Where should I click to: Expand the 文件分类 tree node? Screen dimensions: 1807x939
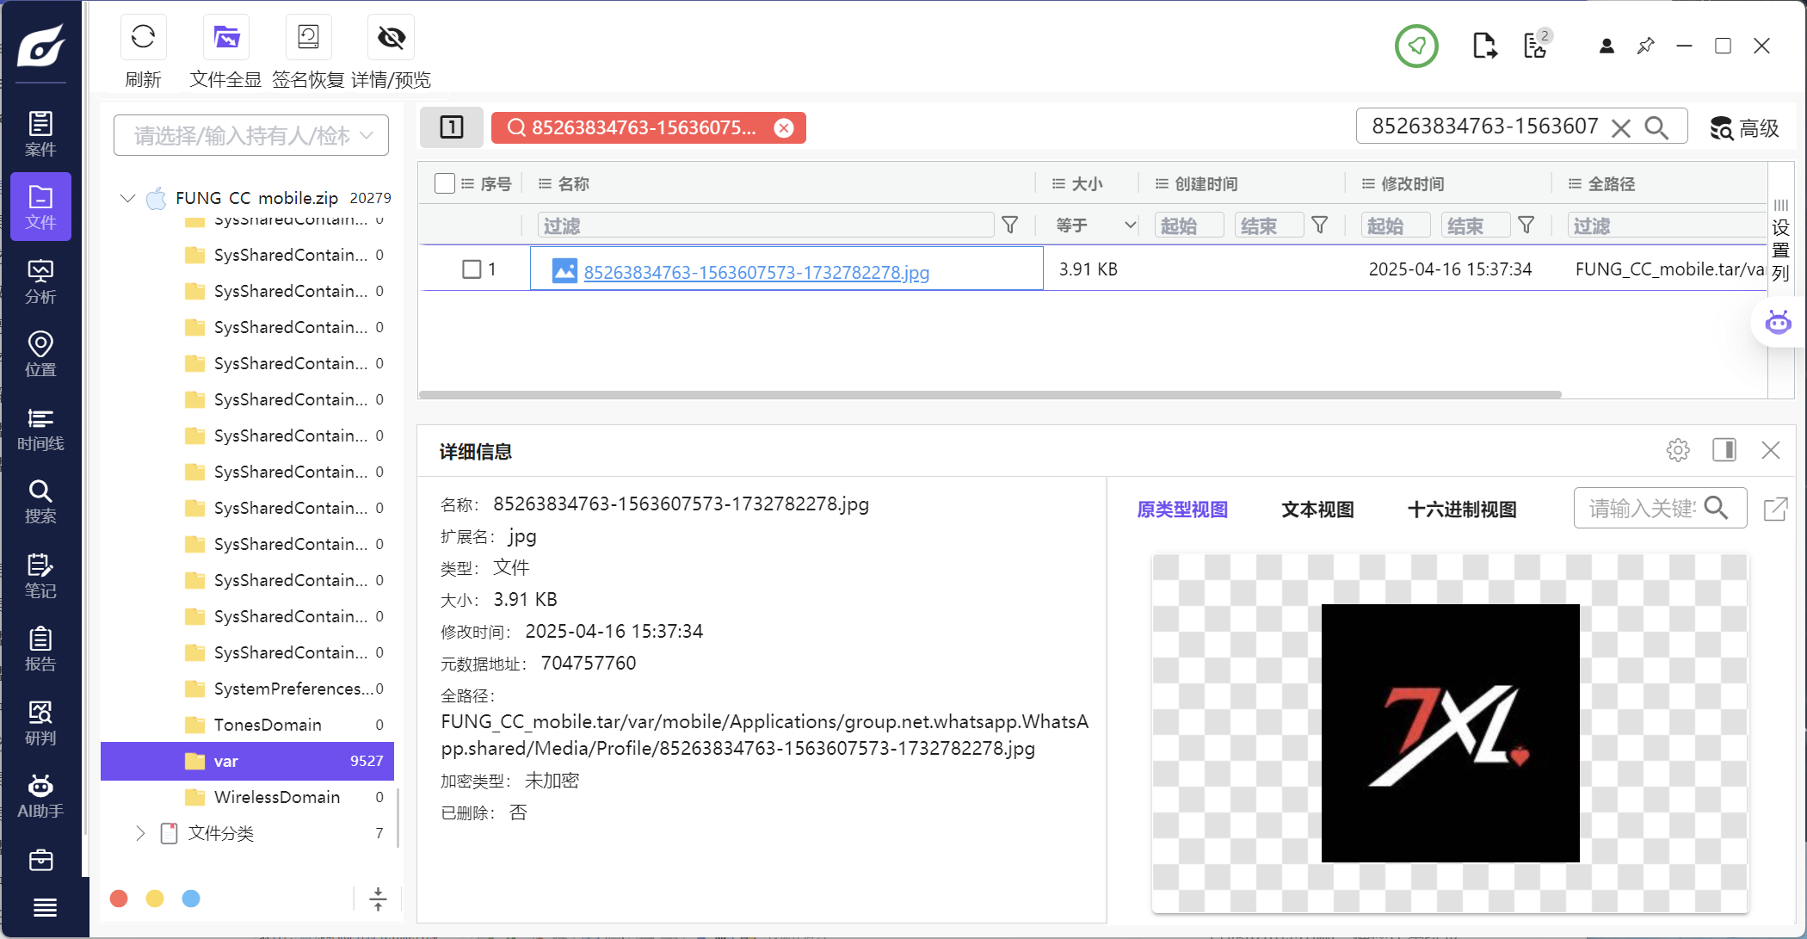pyautogui.click(x=140, y=833)
